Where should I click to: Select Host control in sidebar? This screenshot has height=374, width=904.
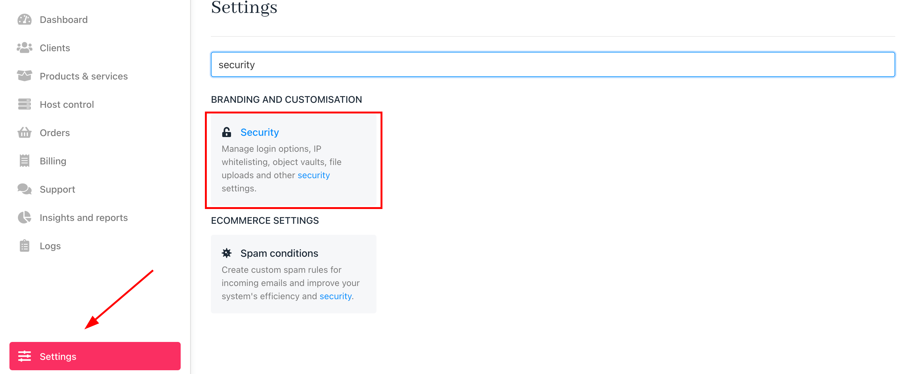click(x=67, y=104)
